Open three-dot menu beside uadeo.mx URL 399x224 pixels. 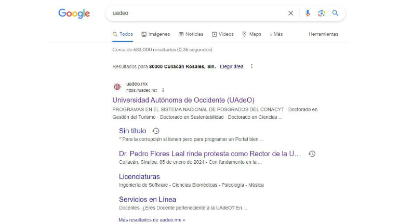(x=163, y=90)
